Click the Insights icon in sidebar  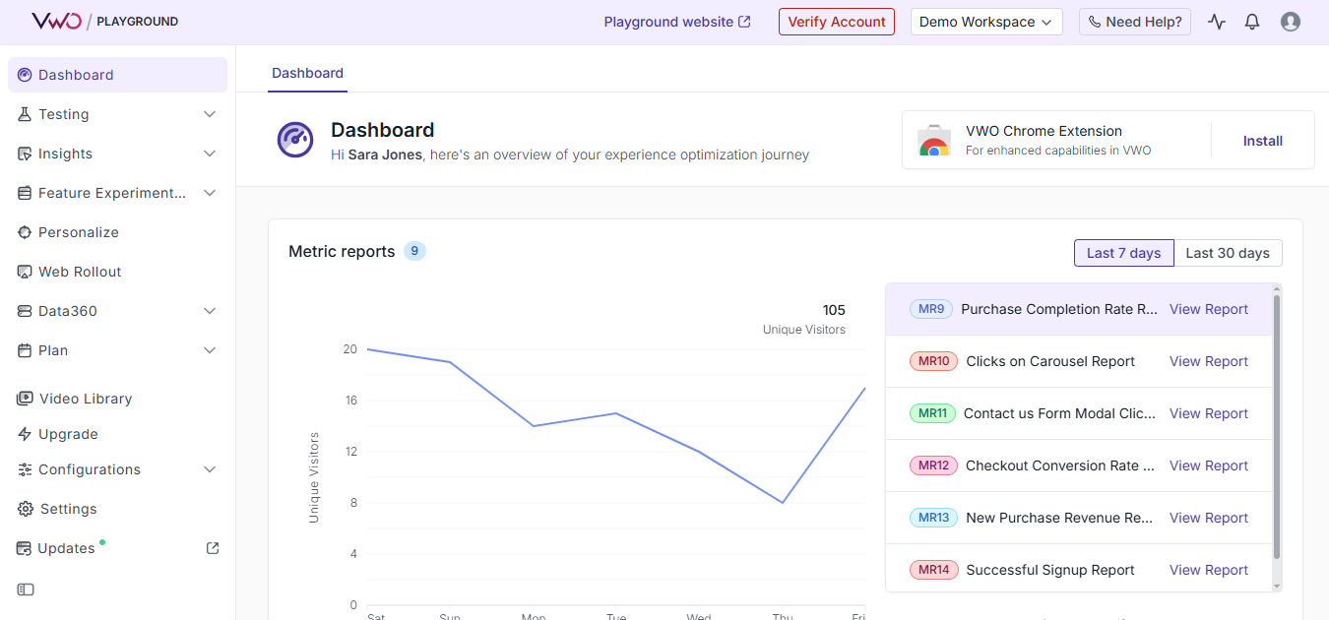[25, 154]
